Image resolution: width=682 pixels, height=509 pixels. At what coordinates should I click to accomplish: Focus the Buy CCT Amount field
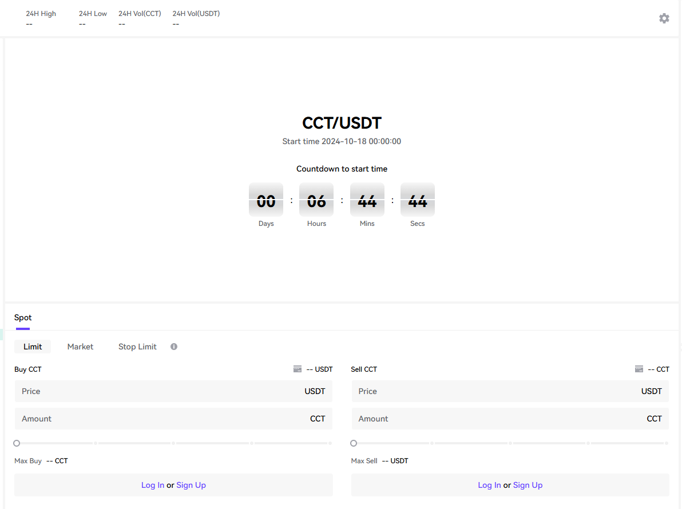coord(173,419)
